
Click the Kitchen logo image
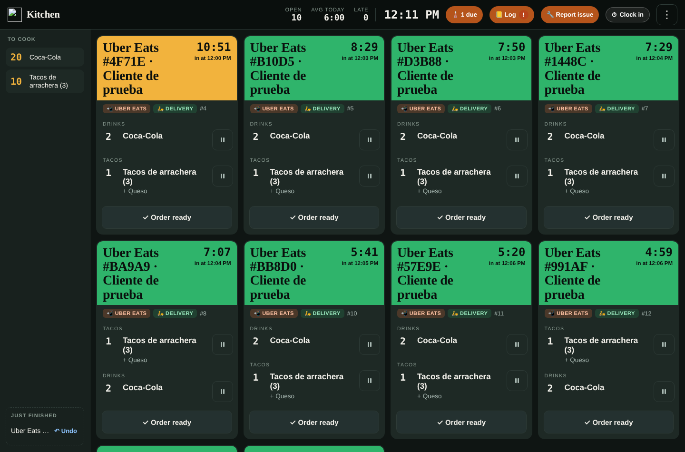(x=15, y=15)
